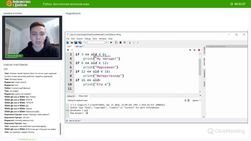Save all files using the multi-disk icon
Viewport: 251px width, 141px height.
(x=80, y=42)
